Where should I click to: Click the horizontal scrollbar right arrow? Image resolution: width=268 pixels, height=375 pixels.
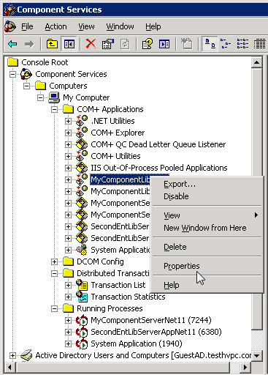245,367
